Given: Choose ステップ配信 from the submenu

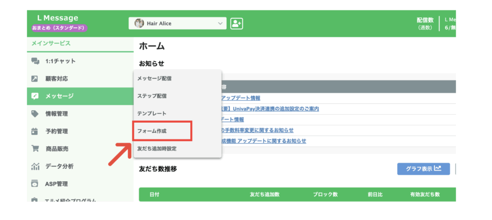Looking at the screenshot, I should (x=178, y=96).
